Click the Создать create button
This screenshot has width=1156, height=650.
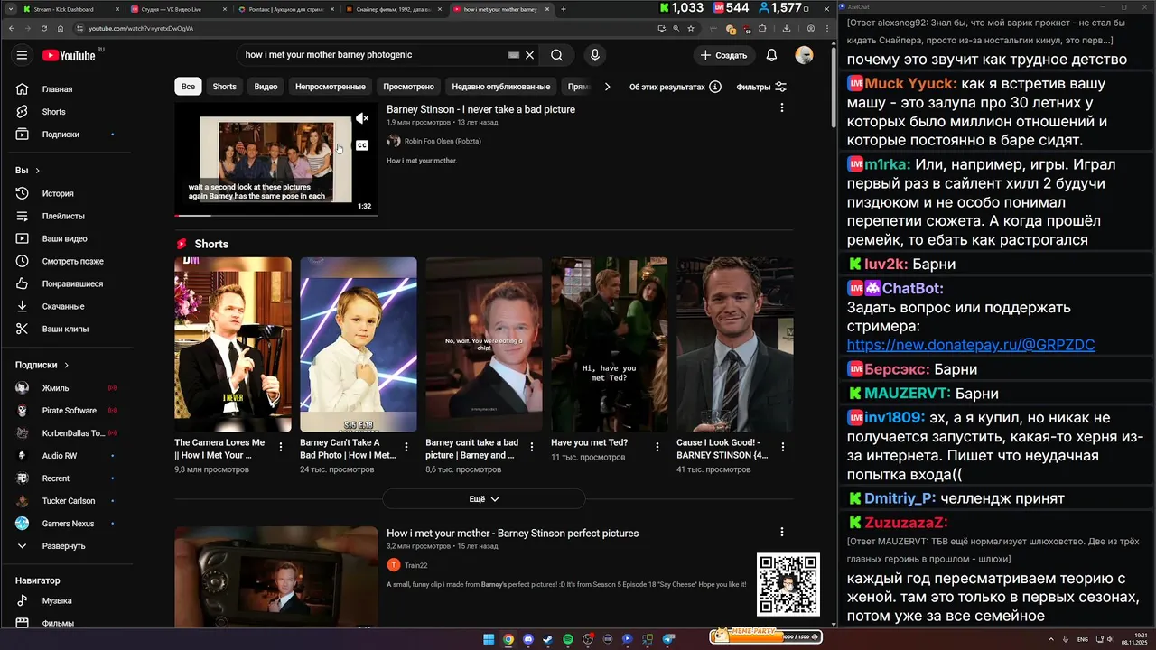click(724, 55)
